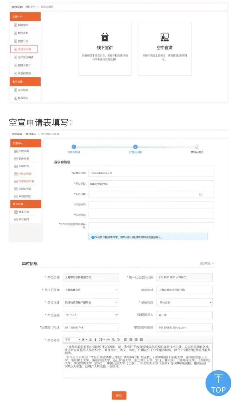Click the 空中宣讲 screen icon
The width and height of the screenshot is (237, 402).
(x=164, y=37)
